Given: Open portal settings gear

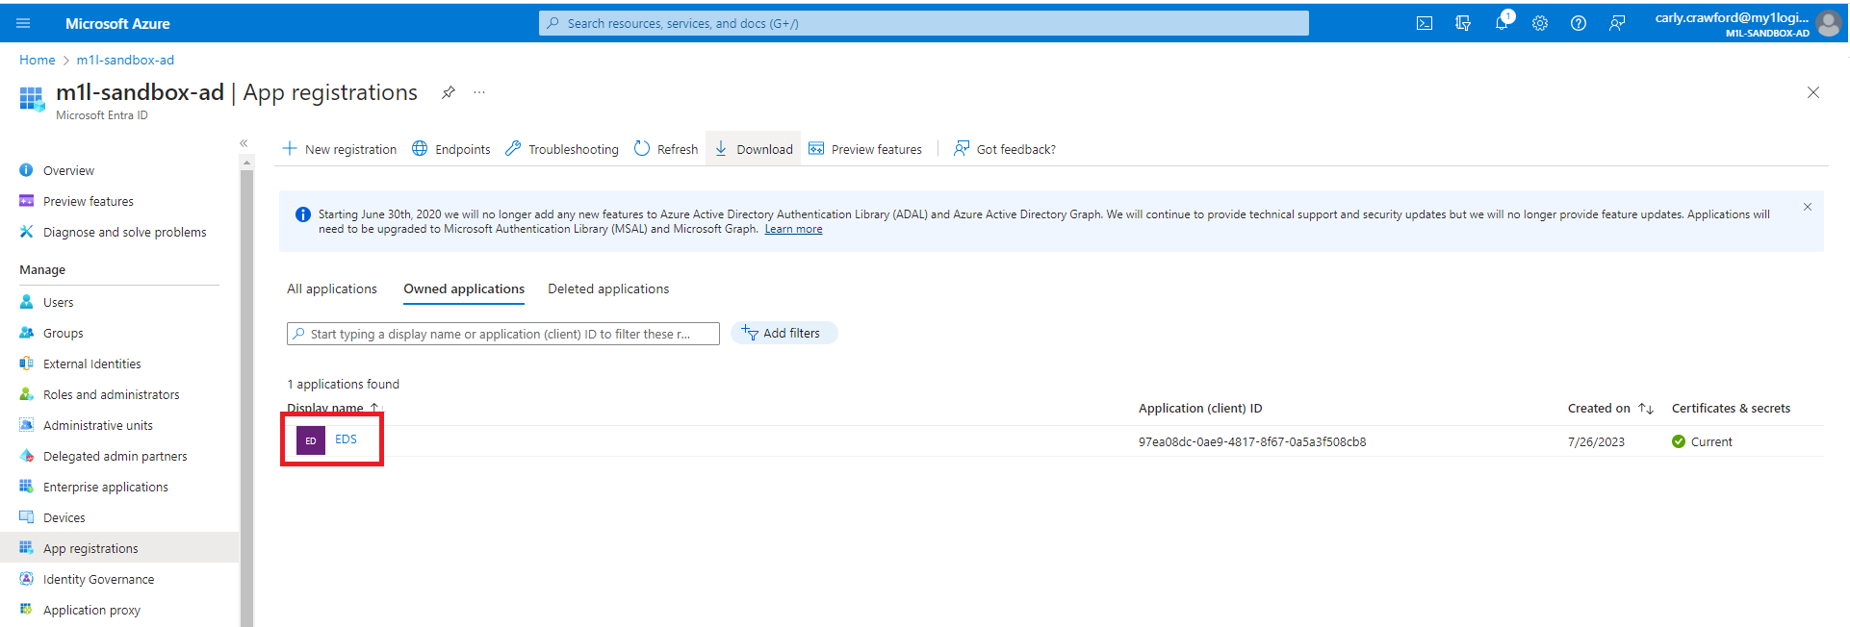Looking at the screenshot, I should coord(1540,23).
